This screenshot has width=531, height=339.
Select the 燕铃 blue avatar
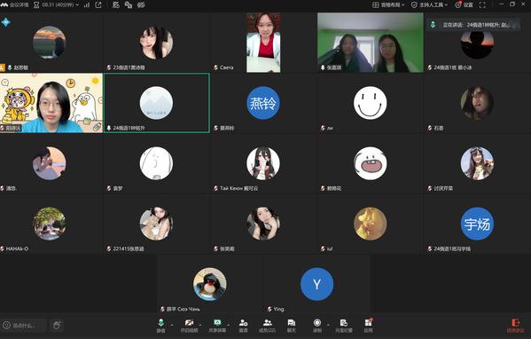point(263,103)
